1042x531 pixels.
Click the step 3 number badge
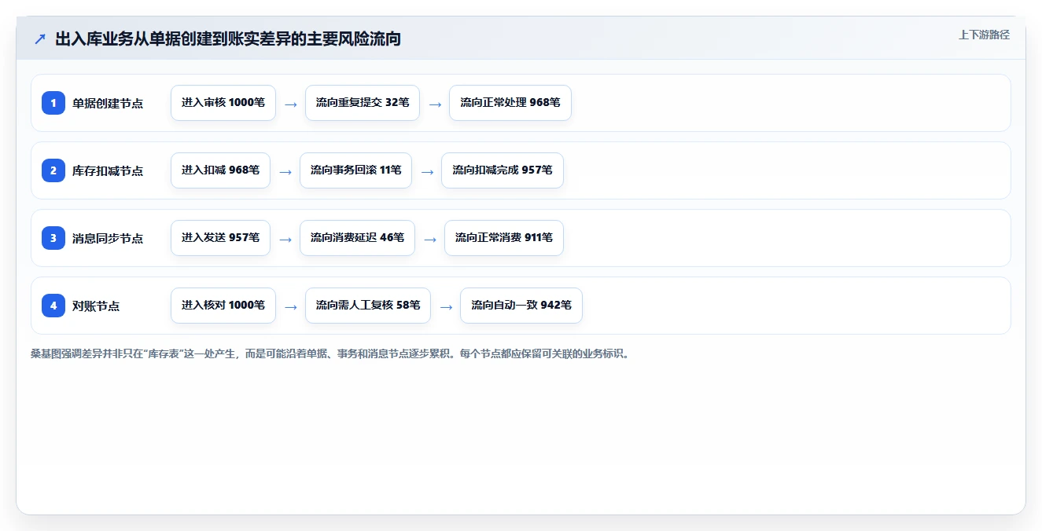(53, 238)
